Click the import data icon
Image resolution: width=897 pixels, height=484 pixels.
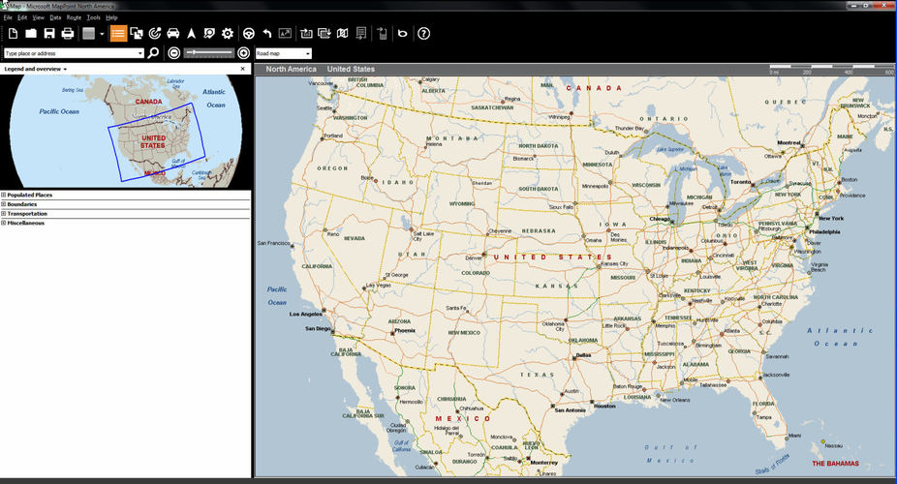coord(306,34)
